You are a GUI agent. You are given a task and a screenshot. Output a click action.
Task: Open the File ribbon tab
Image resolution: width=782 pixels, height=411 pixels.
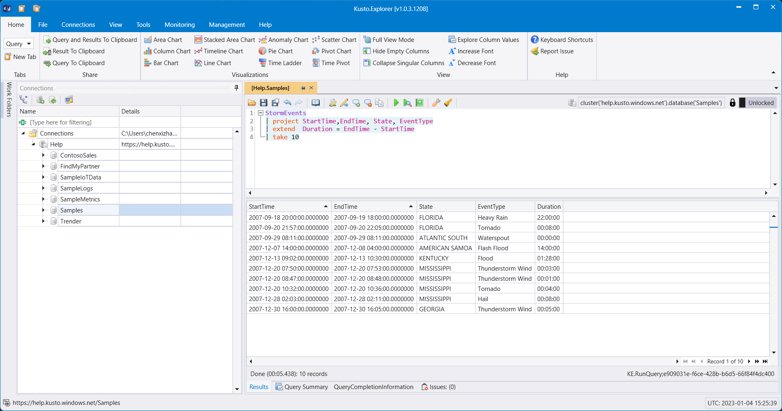click(x=43, y=25)
